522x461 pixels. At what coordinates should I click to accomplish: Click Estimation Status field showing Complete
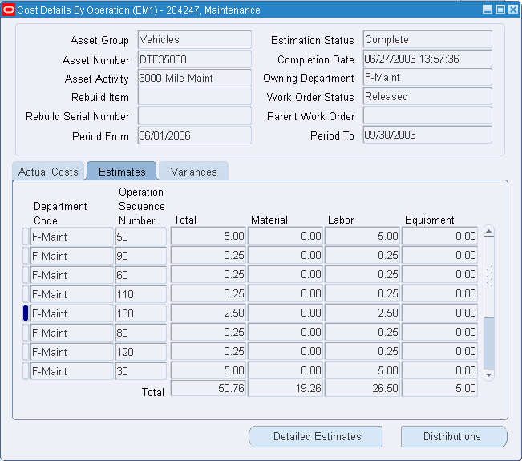click(x=427, y=39)
